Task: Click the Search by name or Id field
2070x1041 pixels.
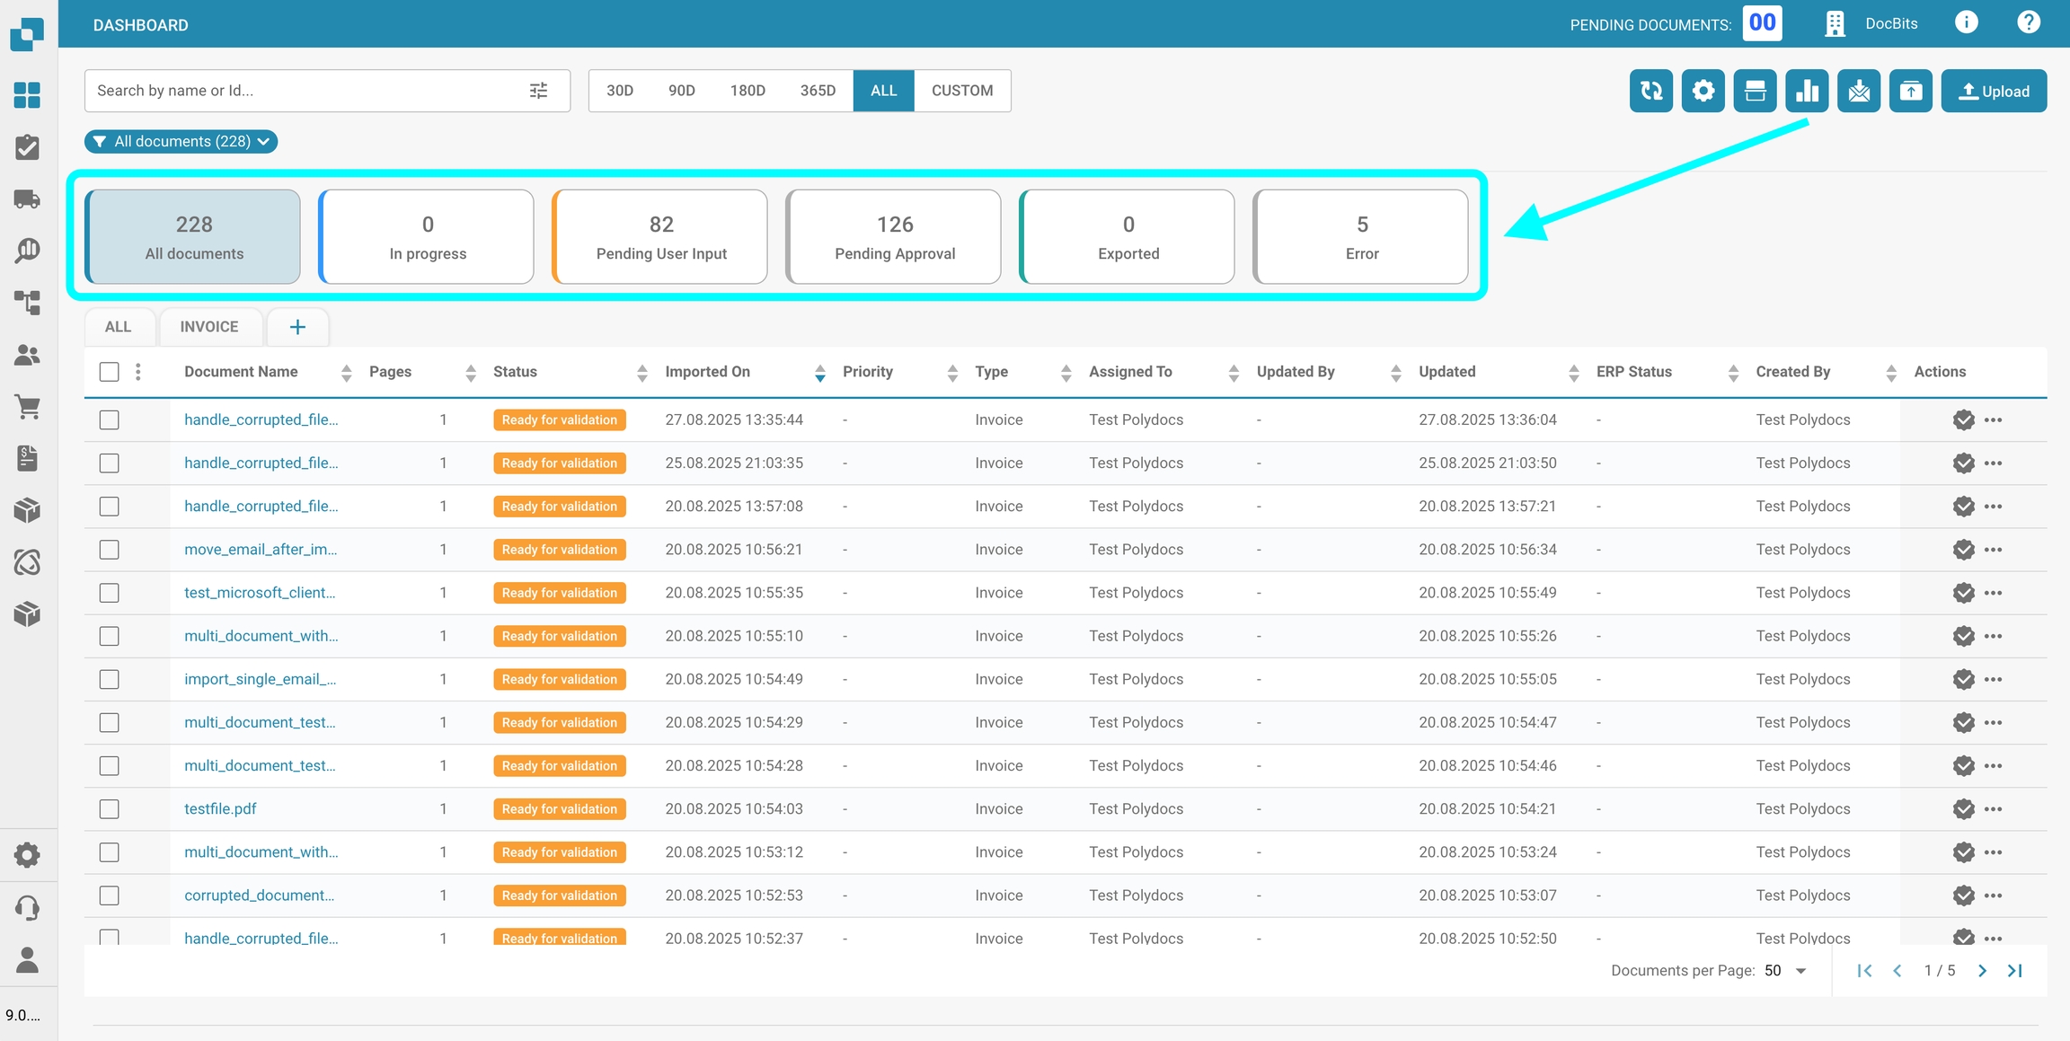Action: (305, 91)
